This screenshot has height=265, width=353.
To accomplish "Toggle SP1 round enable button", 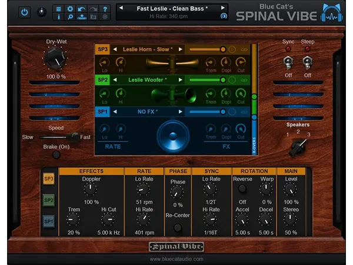I will point(232,112).
